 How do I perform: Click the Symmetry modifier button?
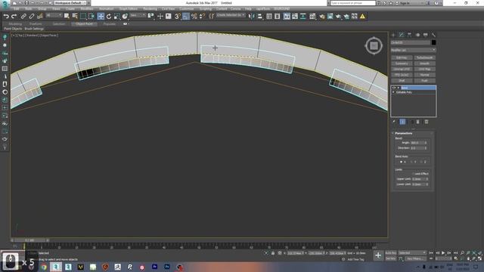[402, 63]
